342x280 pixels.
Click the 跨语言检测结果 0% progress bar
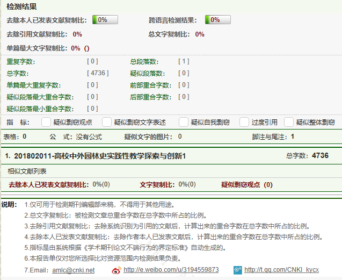[x=217, y=20]
